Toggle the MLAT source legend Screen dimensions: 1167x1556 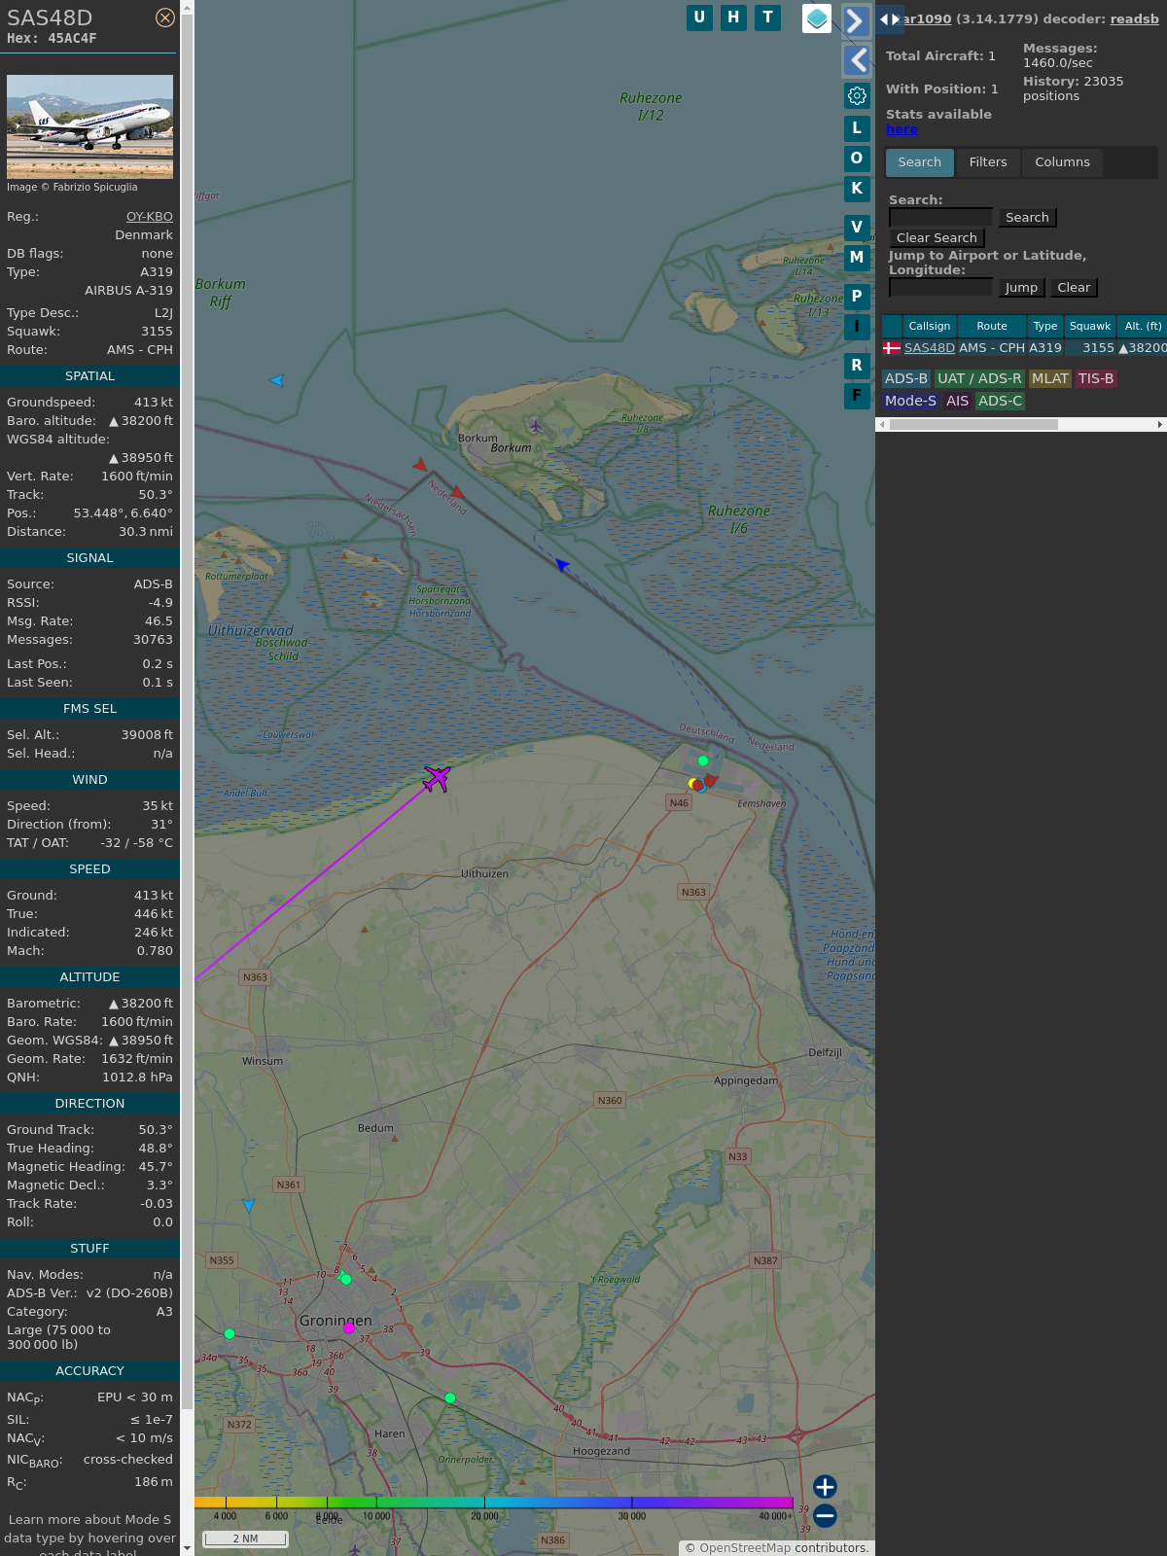pyautogui.click(x=1050, y=379)
